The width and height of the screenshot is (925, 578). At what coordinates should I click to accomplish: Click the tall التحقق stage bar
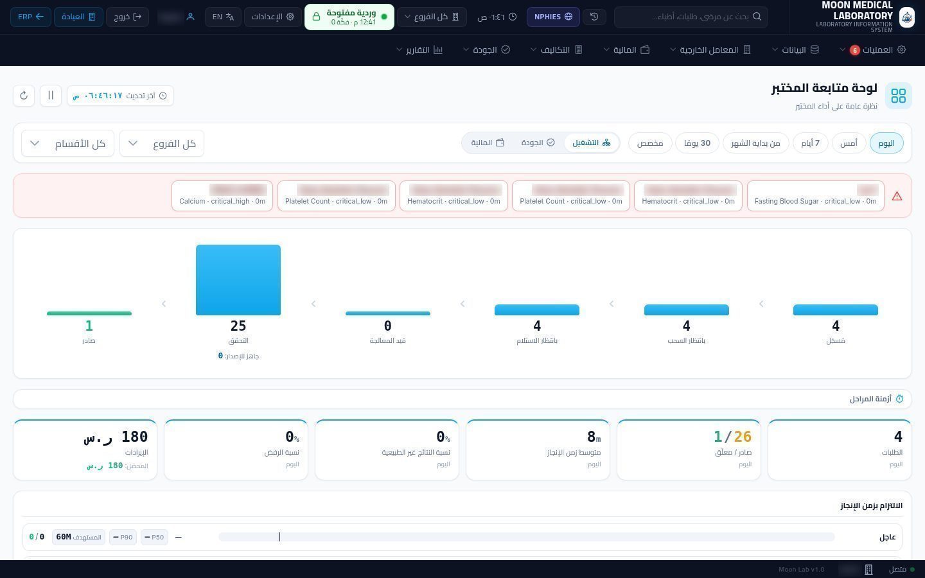coord(238,280)
